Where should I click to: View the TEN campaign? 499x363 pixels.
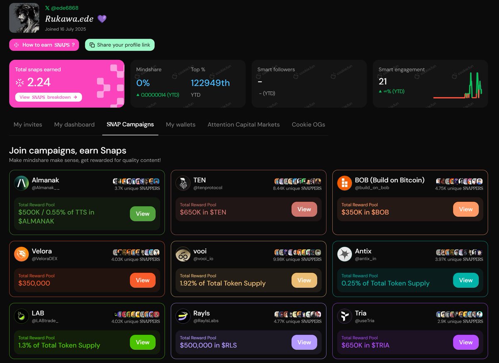tap(304, 209)
